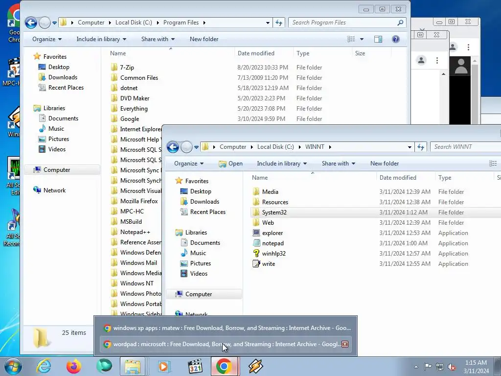Screen dimensions: 501x376
Task: Expand address history dropdown in Program Files
Action: tap(268, 23)
